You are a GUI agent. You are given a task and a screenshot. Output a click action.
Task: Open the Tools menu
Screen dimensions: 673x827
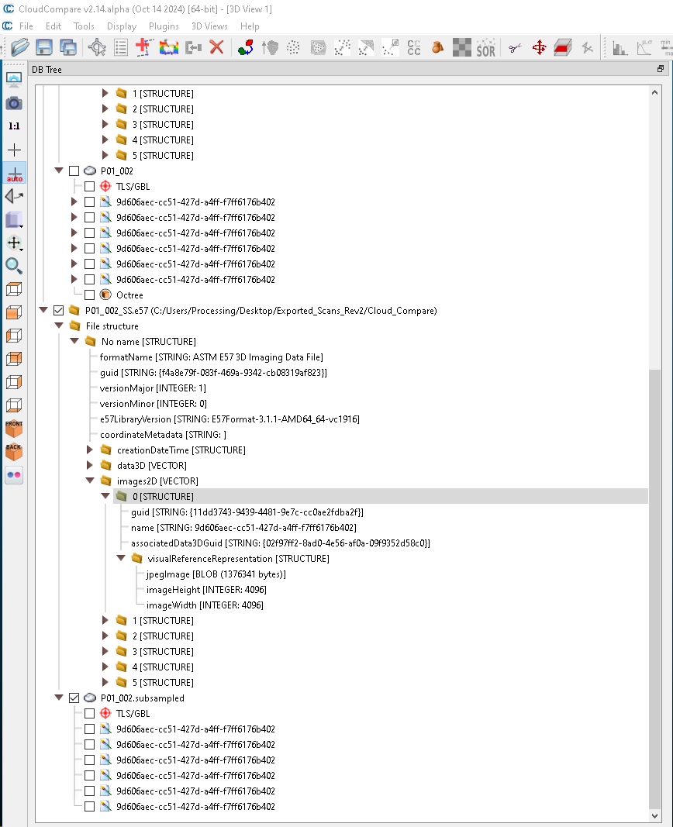pos(83,26)
